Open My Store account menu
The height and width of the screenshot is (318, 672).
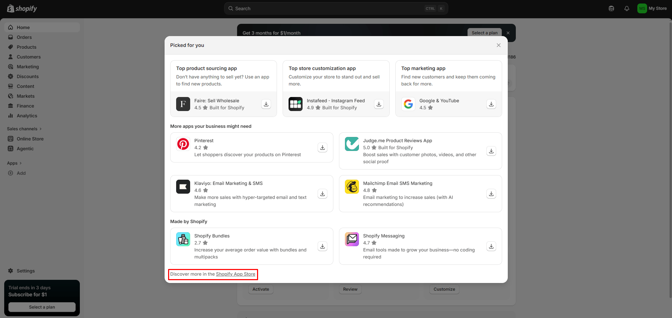[x=652, y=8]
